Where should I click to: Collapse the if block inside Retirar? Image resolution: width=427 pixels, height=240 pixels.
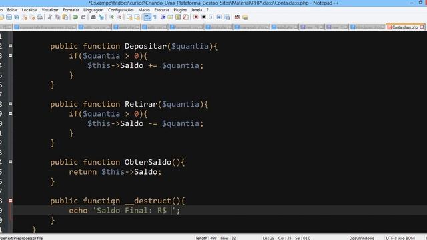11,113
